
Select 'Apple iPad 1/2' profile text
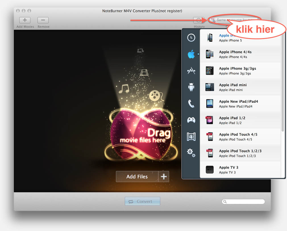tap(232, 118)
